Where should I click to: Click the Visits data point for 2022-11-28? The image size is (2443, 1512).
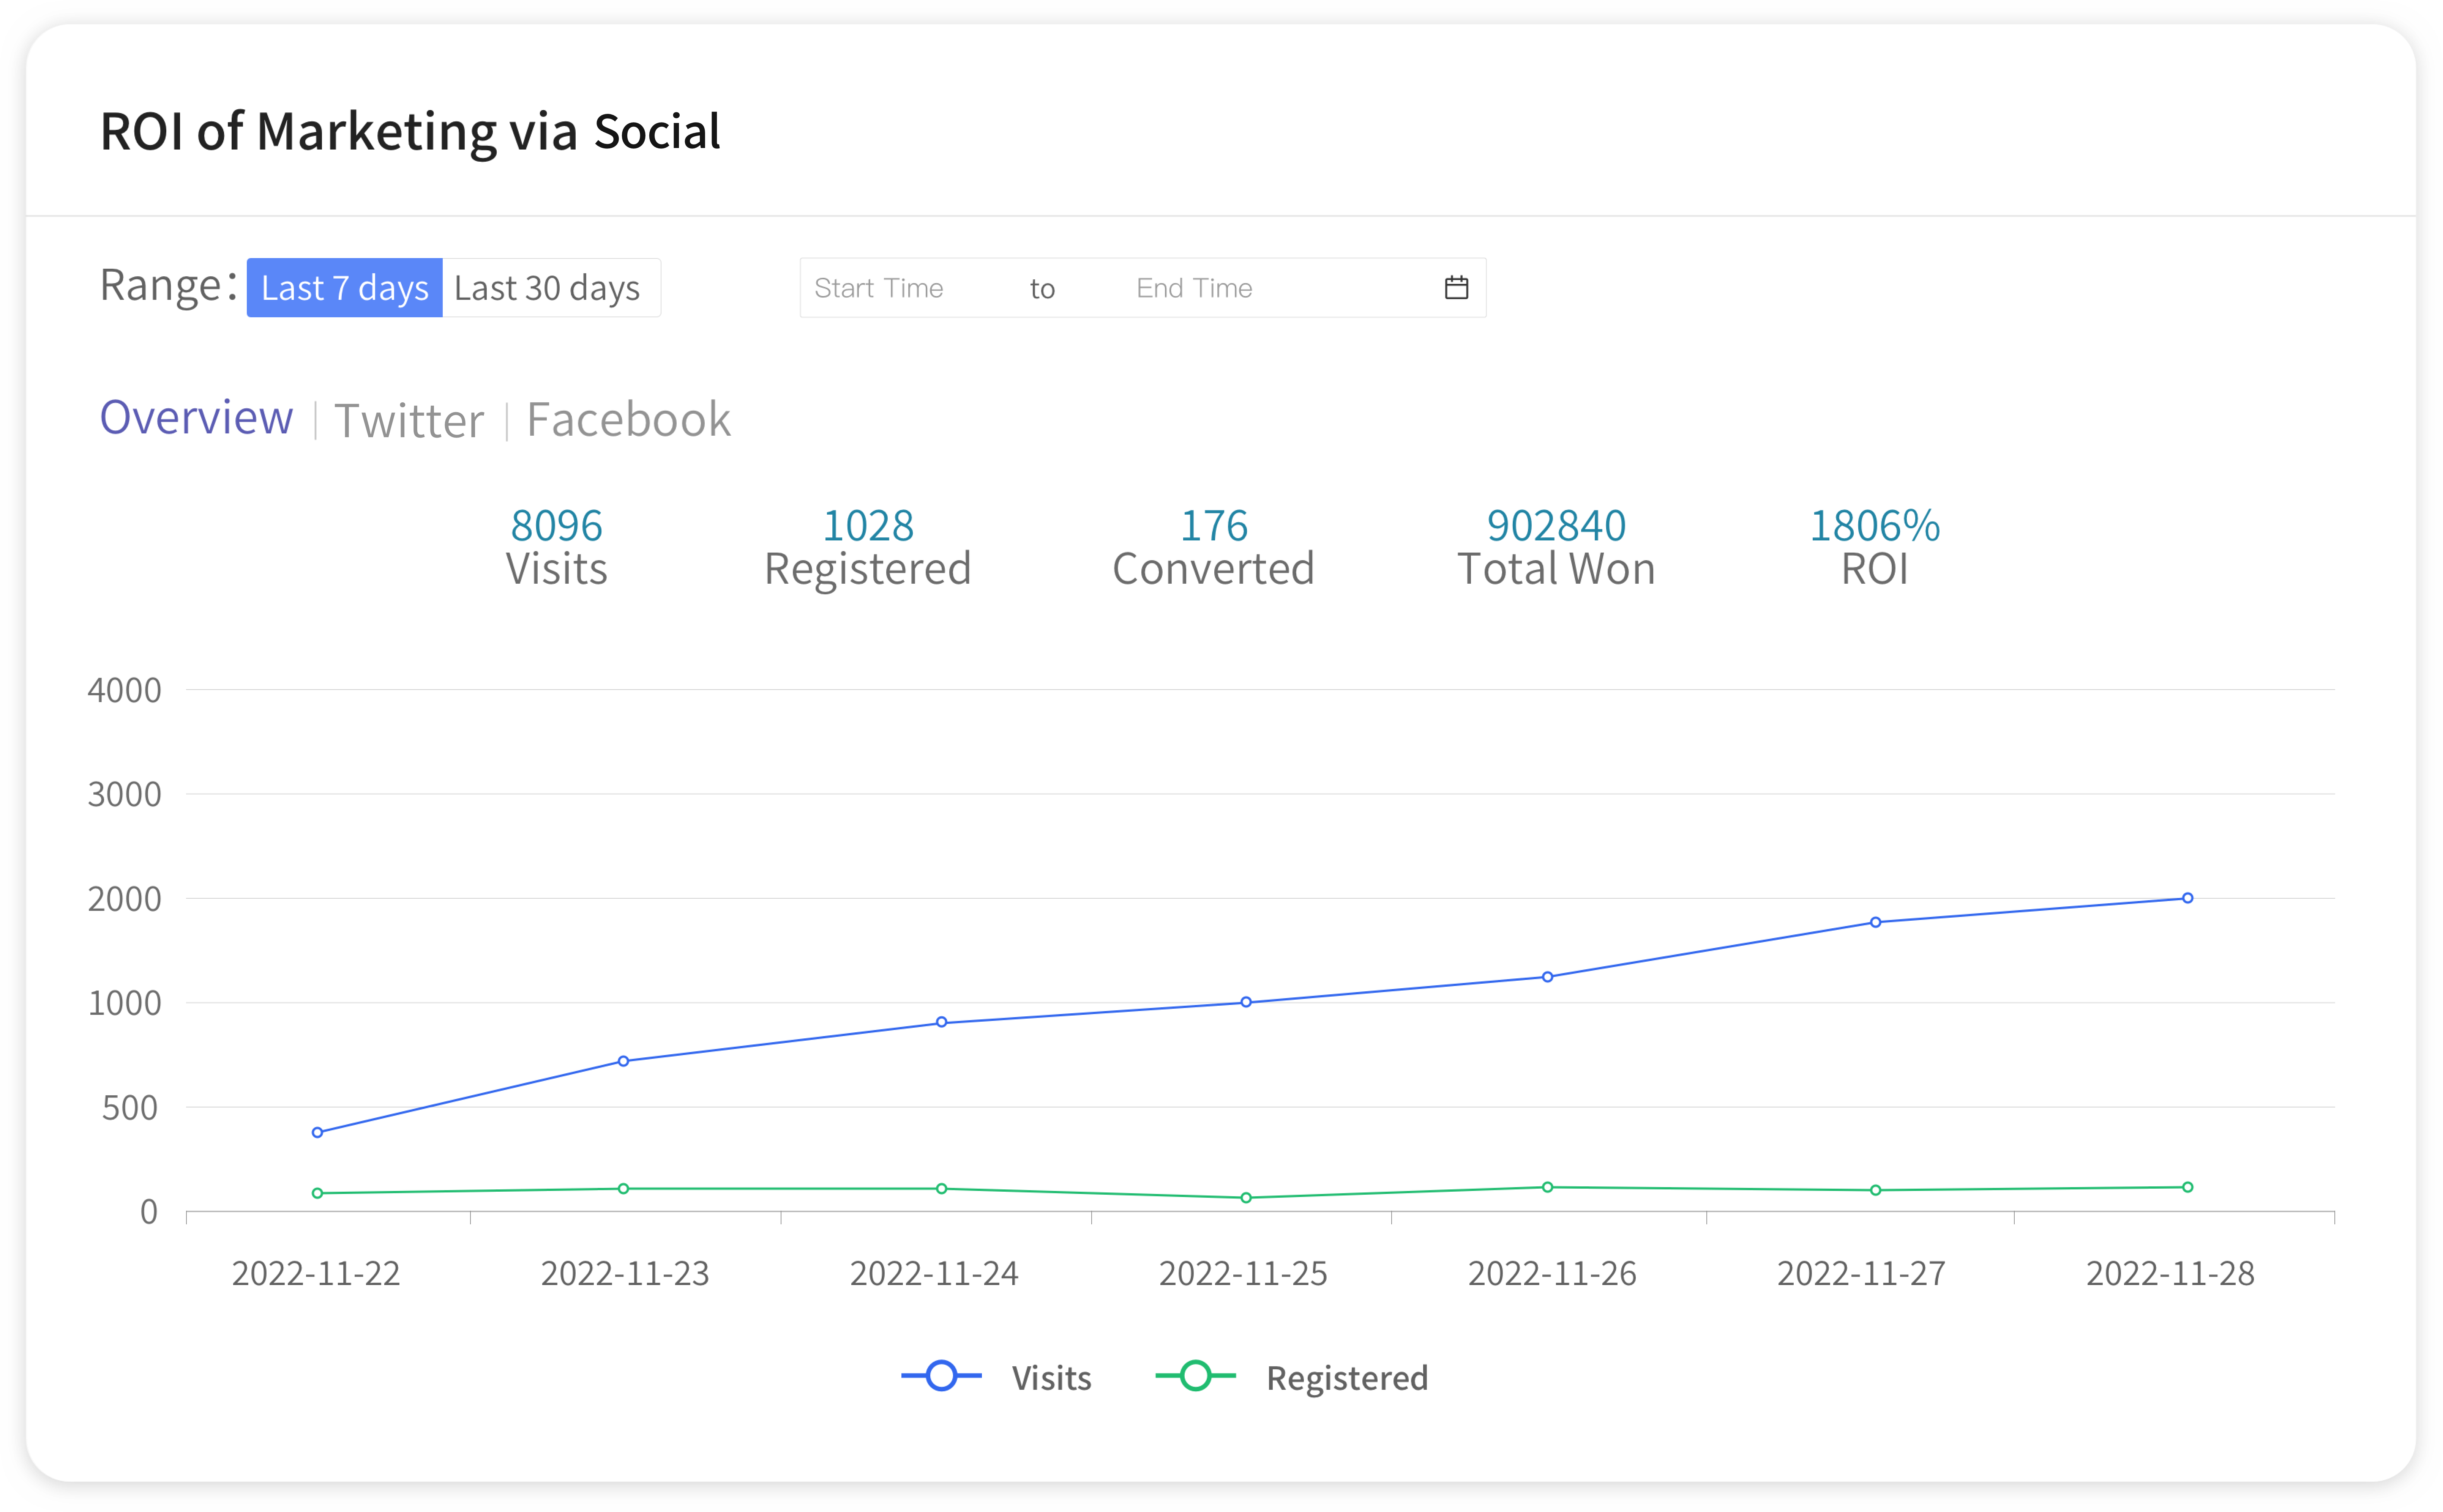[x=2187, y=898]
